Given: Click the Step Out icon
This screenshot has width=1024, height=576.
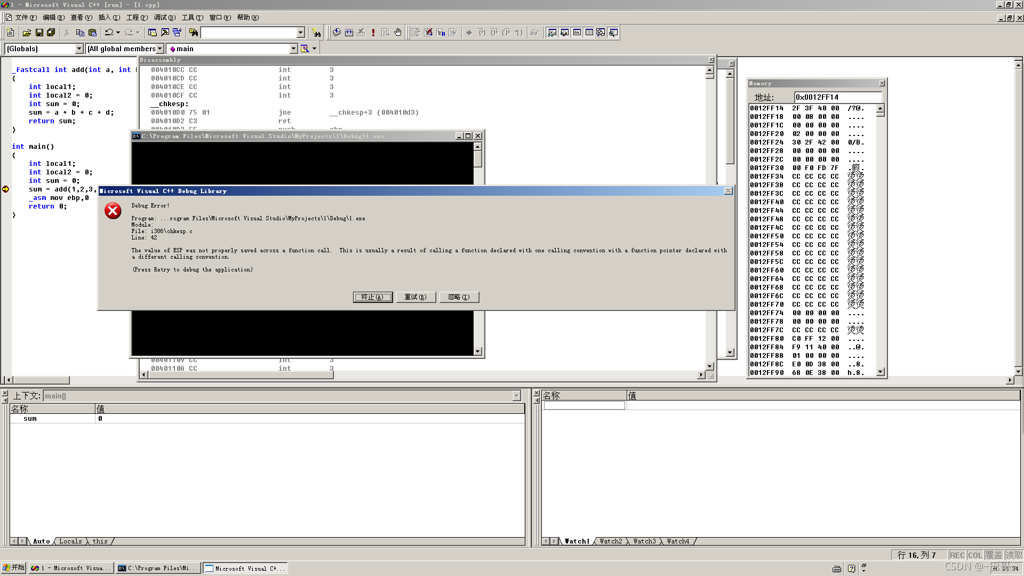Looking at the screenshot, I should click(x=506, y=33).
